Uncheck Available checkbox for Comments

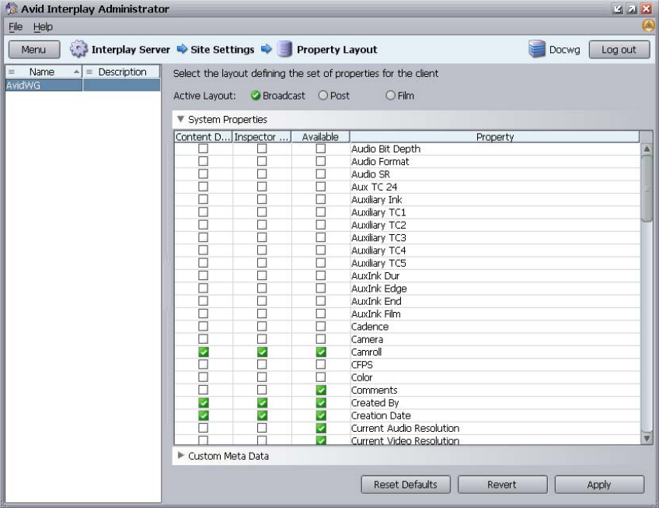click(321, 391)
